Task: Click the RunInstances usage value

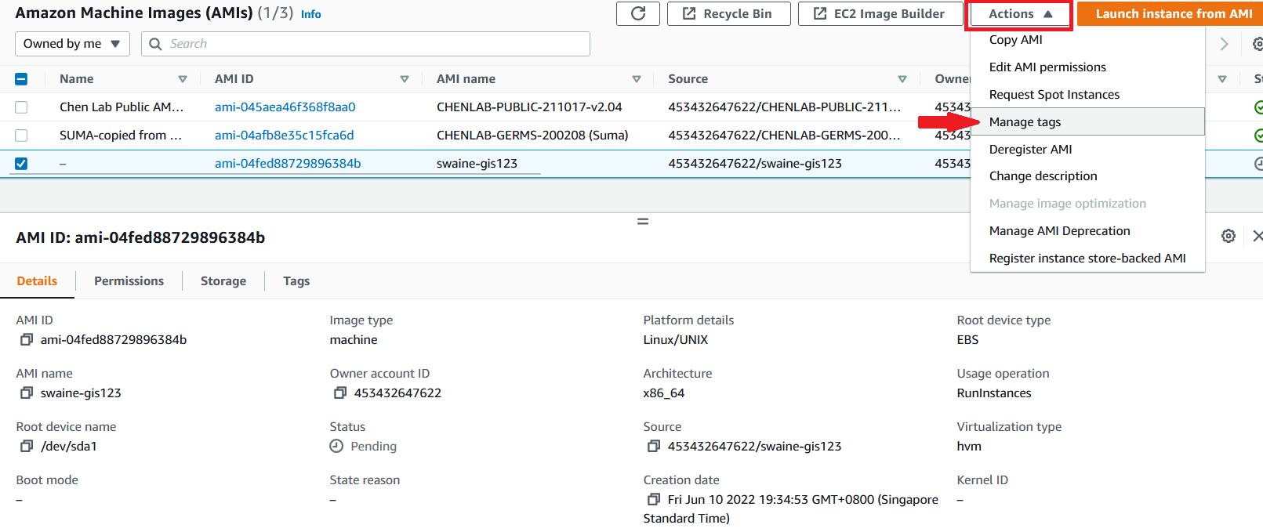Action: click(994, 393)
